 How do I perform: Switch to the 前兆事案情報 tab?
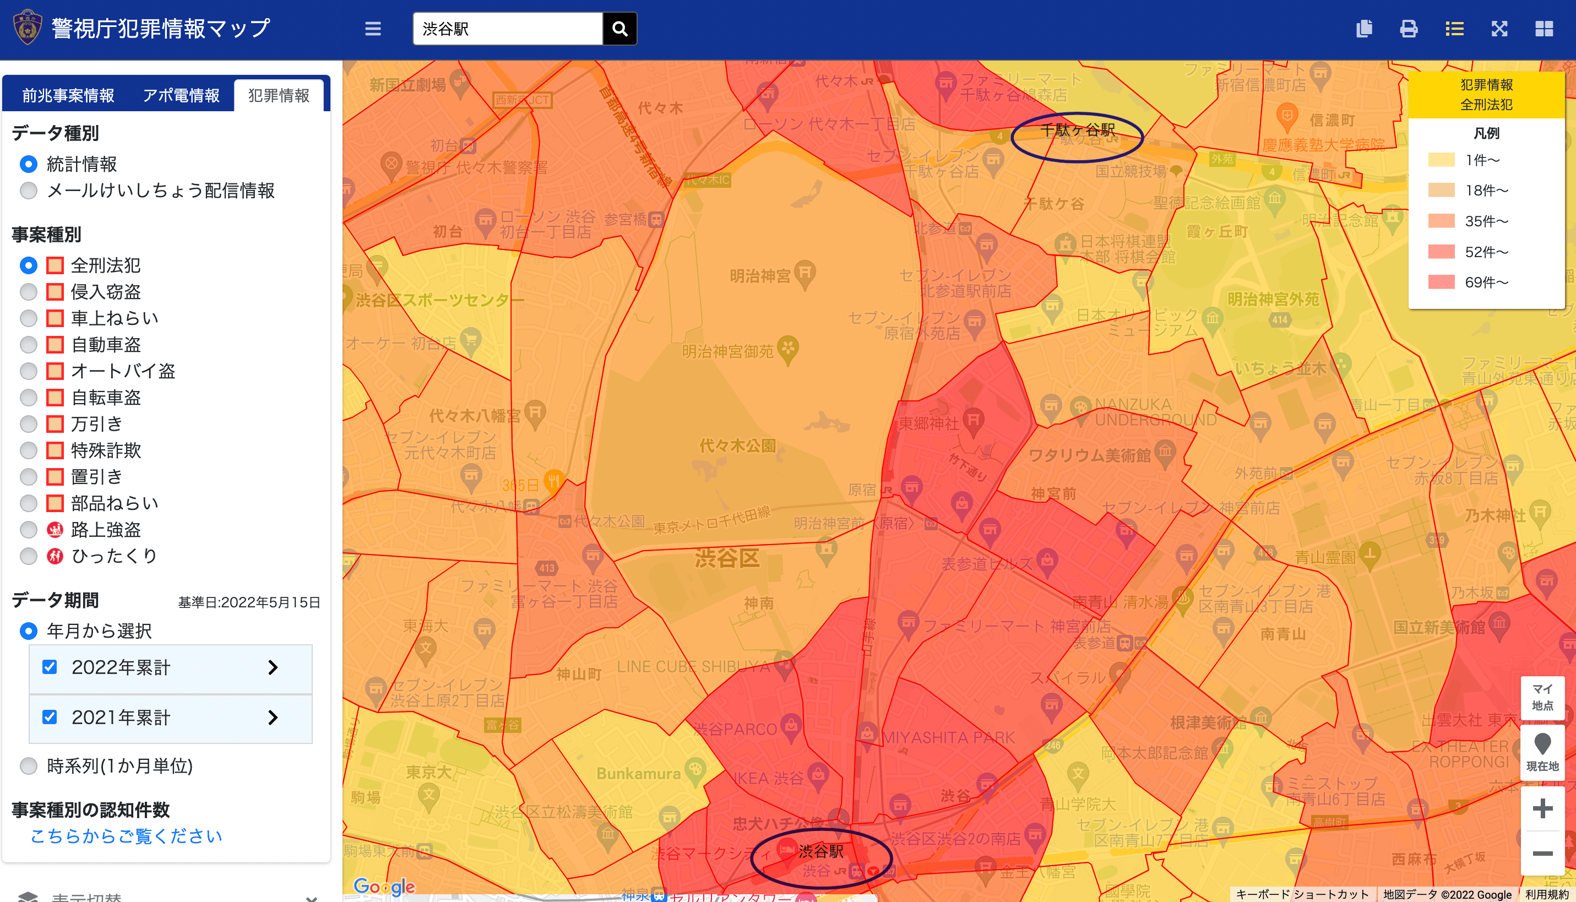(x=68, y=95)
